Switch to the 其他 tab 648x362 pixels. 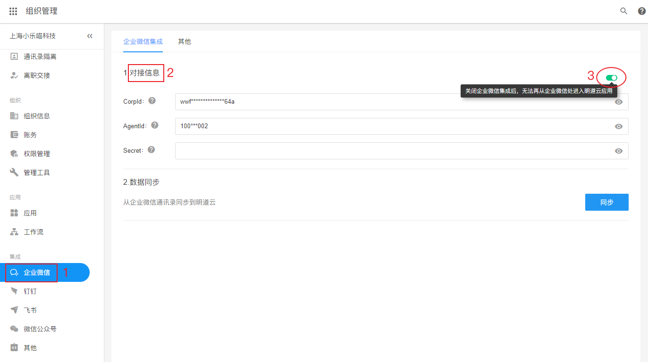click(x=184, y=41)
